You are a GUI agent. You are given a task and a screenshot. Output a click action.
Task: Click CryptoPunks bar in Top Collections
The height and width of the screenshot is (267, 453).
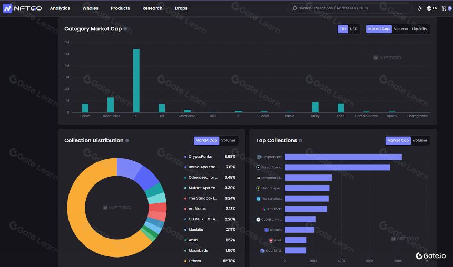click(x=343, y=157)
